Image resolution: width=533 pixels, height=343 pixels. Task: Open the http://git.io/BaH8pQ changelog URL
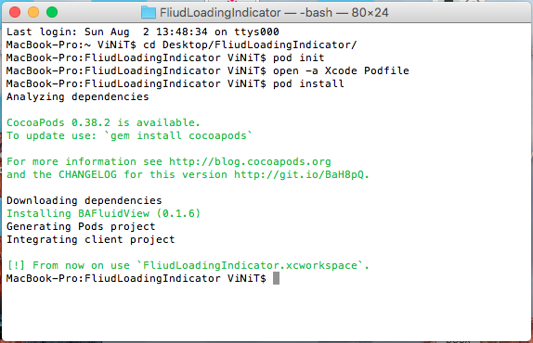pyautogui.click(x=299, y=174)
